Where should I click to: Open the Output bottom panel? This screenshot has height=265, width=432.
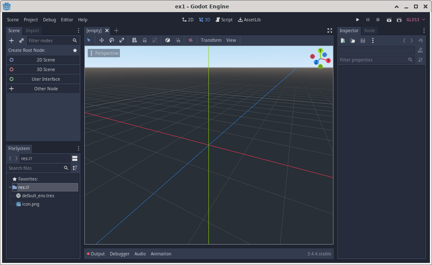tap(96, 254)
